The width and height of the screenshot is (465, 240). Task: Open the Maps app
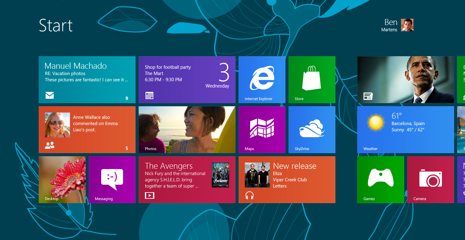pos(262,129)
